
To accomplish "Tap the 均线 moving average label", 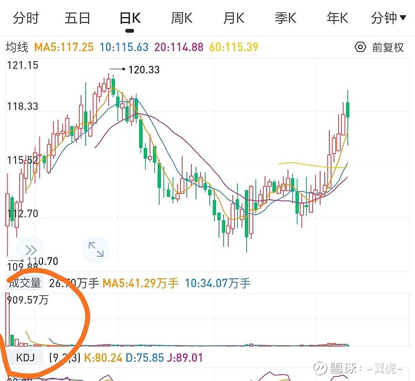I will pyautogui.click(x=17, y=47).
